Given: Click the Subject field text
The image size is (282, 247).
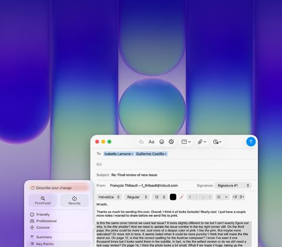Looking at the screenshot, I should (x=135, y=175).
